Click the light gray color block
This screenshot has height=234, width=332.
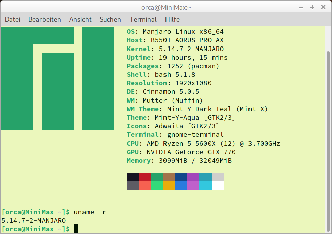(x=218, y=177)
